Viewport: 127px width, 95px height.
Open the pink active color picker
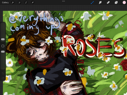(124, 3)
